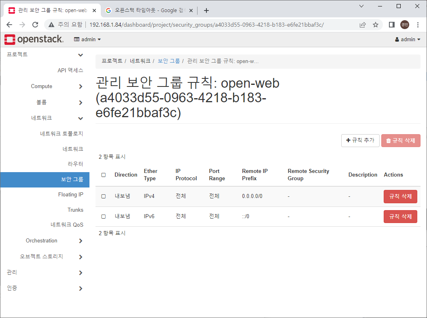Delete the IPv6 rule with 규칙 삭제
The height and width of the screenshot is (318, 427).
400,217
